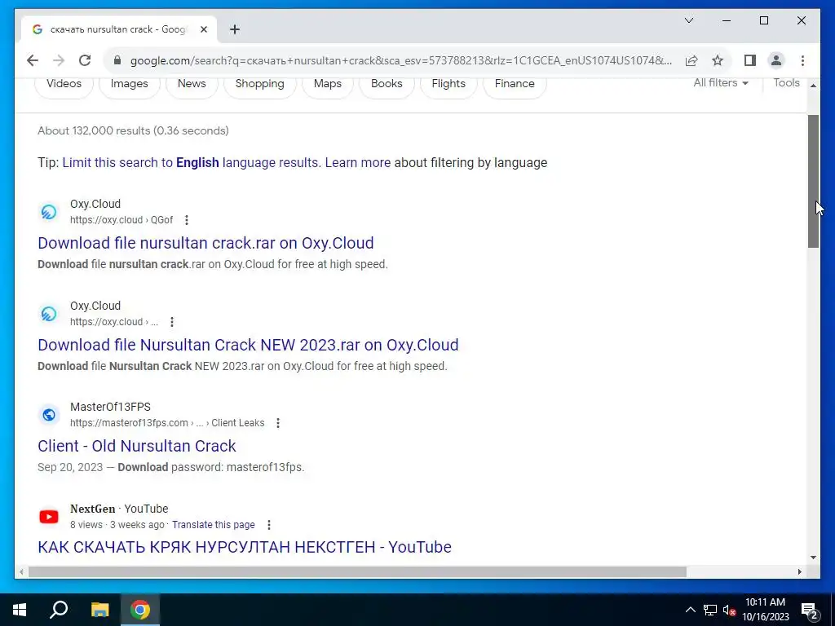Image resolution: width=835 pixels, height=626 pixels.
Task: Click the vertical scrollbar thumb
Action: pos(813,181)
